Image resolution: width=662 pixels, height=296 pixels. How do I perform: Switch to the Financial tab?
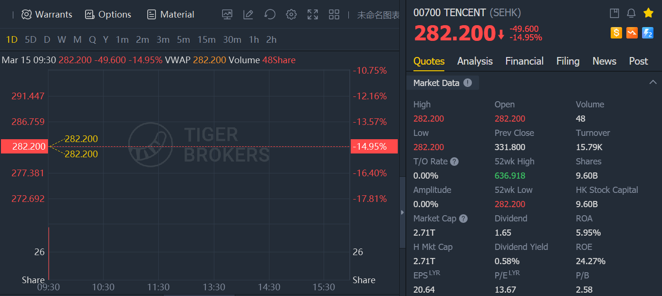pos(524,61)
